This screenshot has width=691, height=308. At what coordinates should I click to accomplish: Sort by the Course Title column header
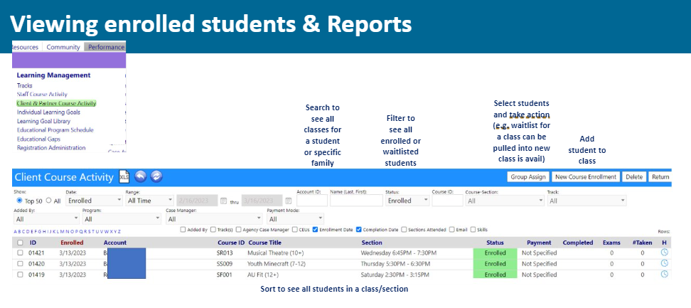pos(265,243)
